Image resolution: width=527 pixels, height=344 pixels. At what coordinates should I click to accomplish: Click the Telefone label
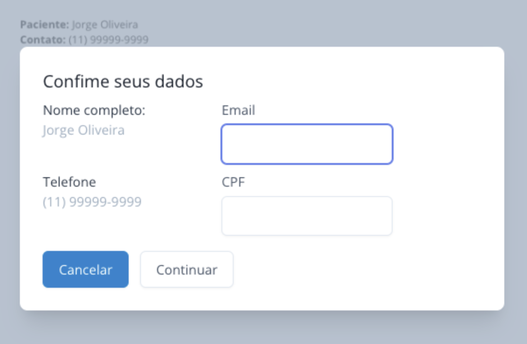click(69, 182)
